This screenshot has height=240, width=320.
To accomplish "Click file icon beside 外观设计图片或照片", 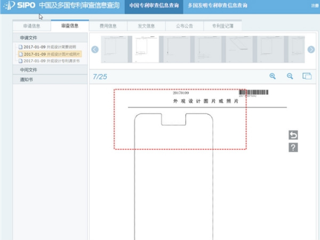I will pos(20,54).
